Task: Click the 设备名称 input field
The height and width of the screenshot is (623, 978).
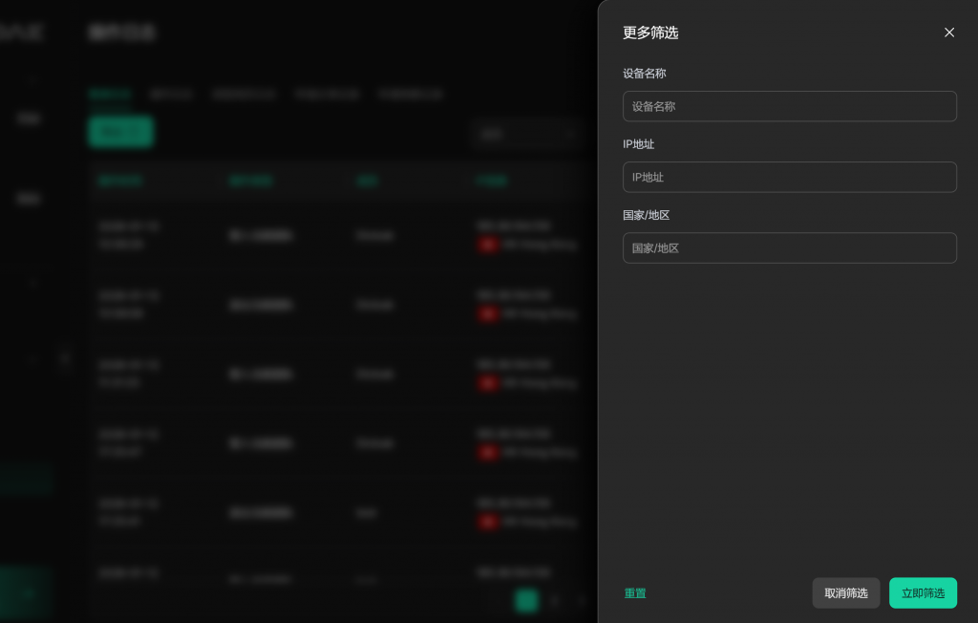Action: click(x=789, y=106)
